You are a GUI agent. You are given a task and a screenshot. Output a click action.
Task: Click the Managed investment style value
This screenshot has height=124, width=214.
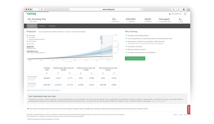(x=164, y=19)
